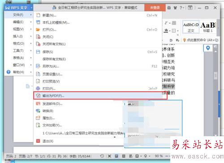Click 字数: 35/6144 word count
Viewport: 224px width, 163px height.
point(80,156)
